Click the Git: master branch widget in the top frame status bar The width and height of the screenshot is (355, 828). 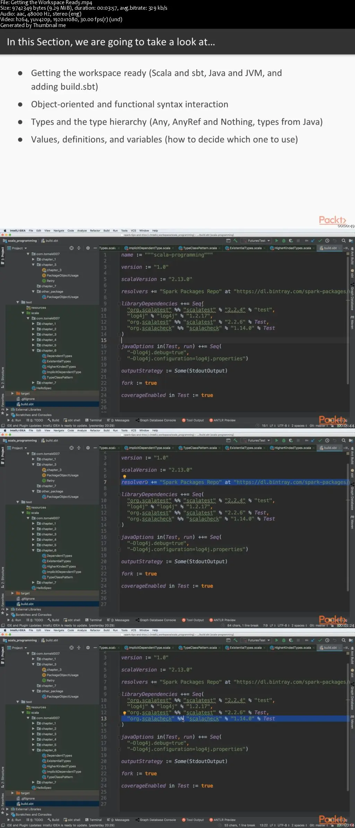319,426
